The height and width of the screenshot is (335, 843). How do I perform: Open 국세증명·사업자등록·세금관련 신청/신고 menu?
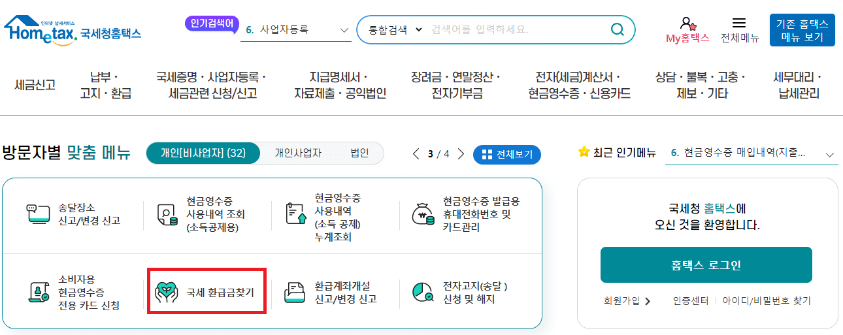212,86
